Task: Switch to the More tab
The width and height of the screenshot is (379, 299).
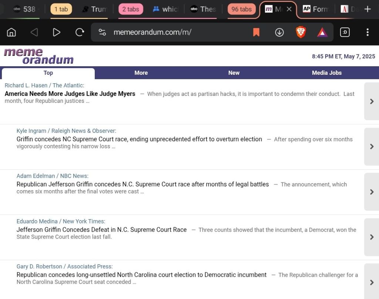Action: point(141,73)
